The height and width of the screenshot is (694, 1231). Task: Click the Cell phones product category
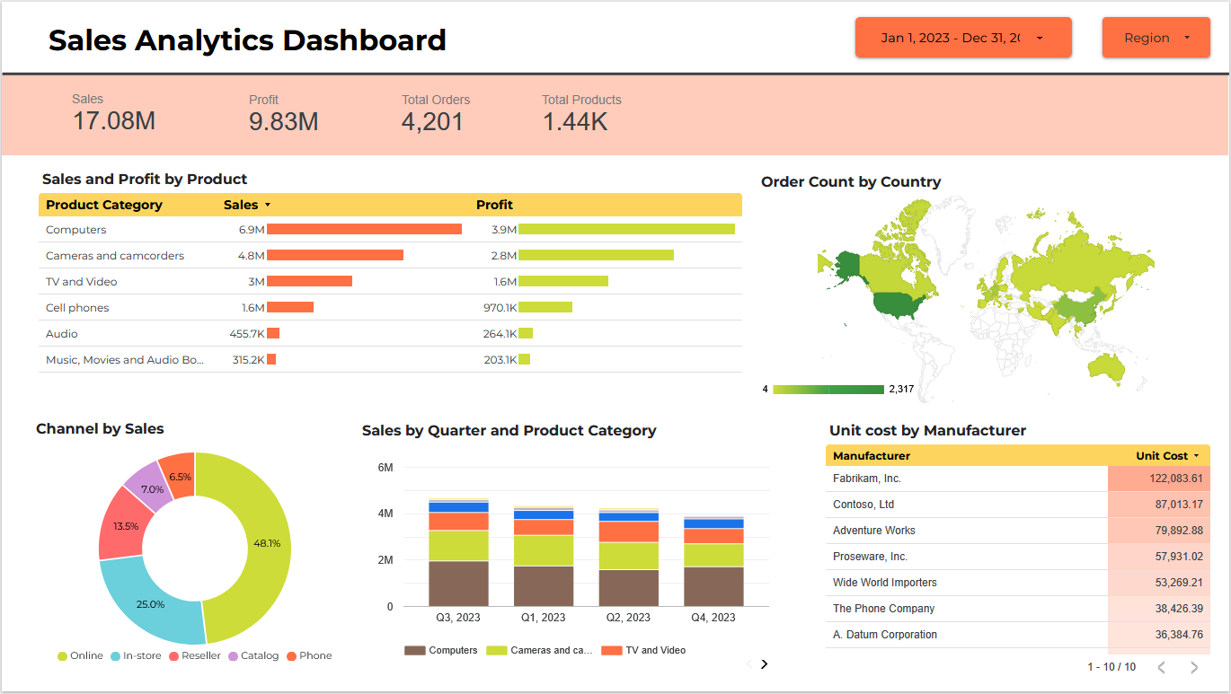[79, 307]
